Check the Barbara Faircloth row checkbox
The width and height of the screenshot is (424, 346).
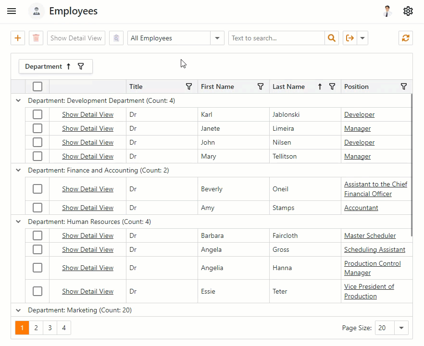[37, 235]
